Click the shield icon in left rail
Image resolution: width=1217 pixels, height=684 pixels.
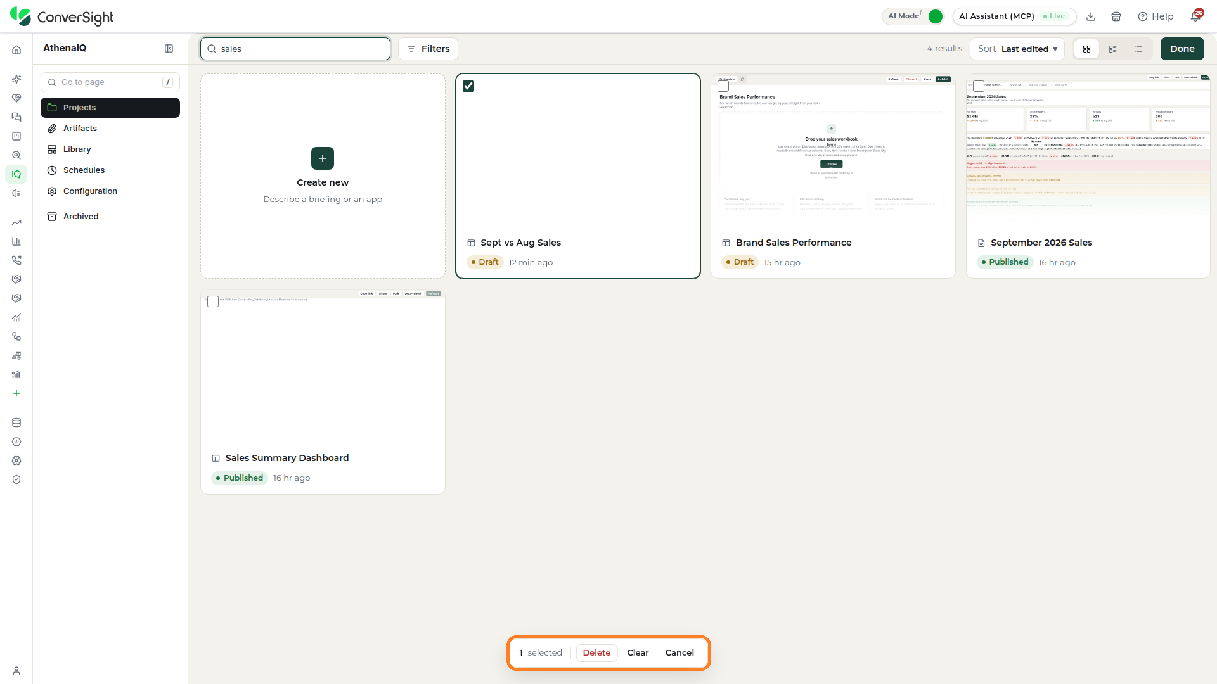pos(16,479)
